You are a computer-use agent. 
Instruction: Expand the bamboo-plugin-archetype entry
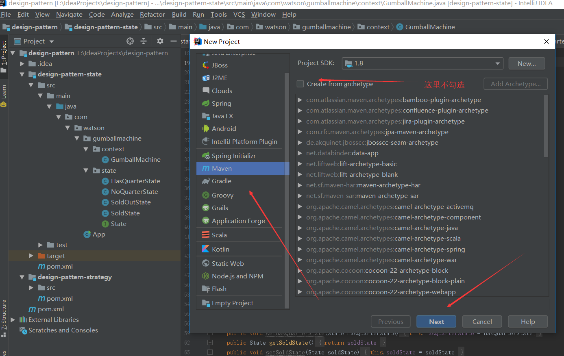[x=300, y=100]
